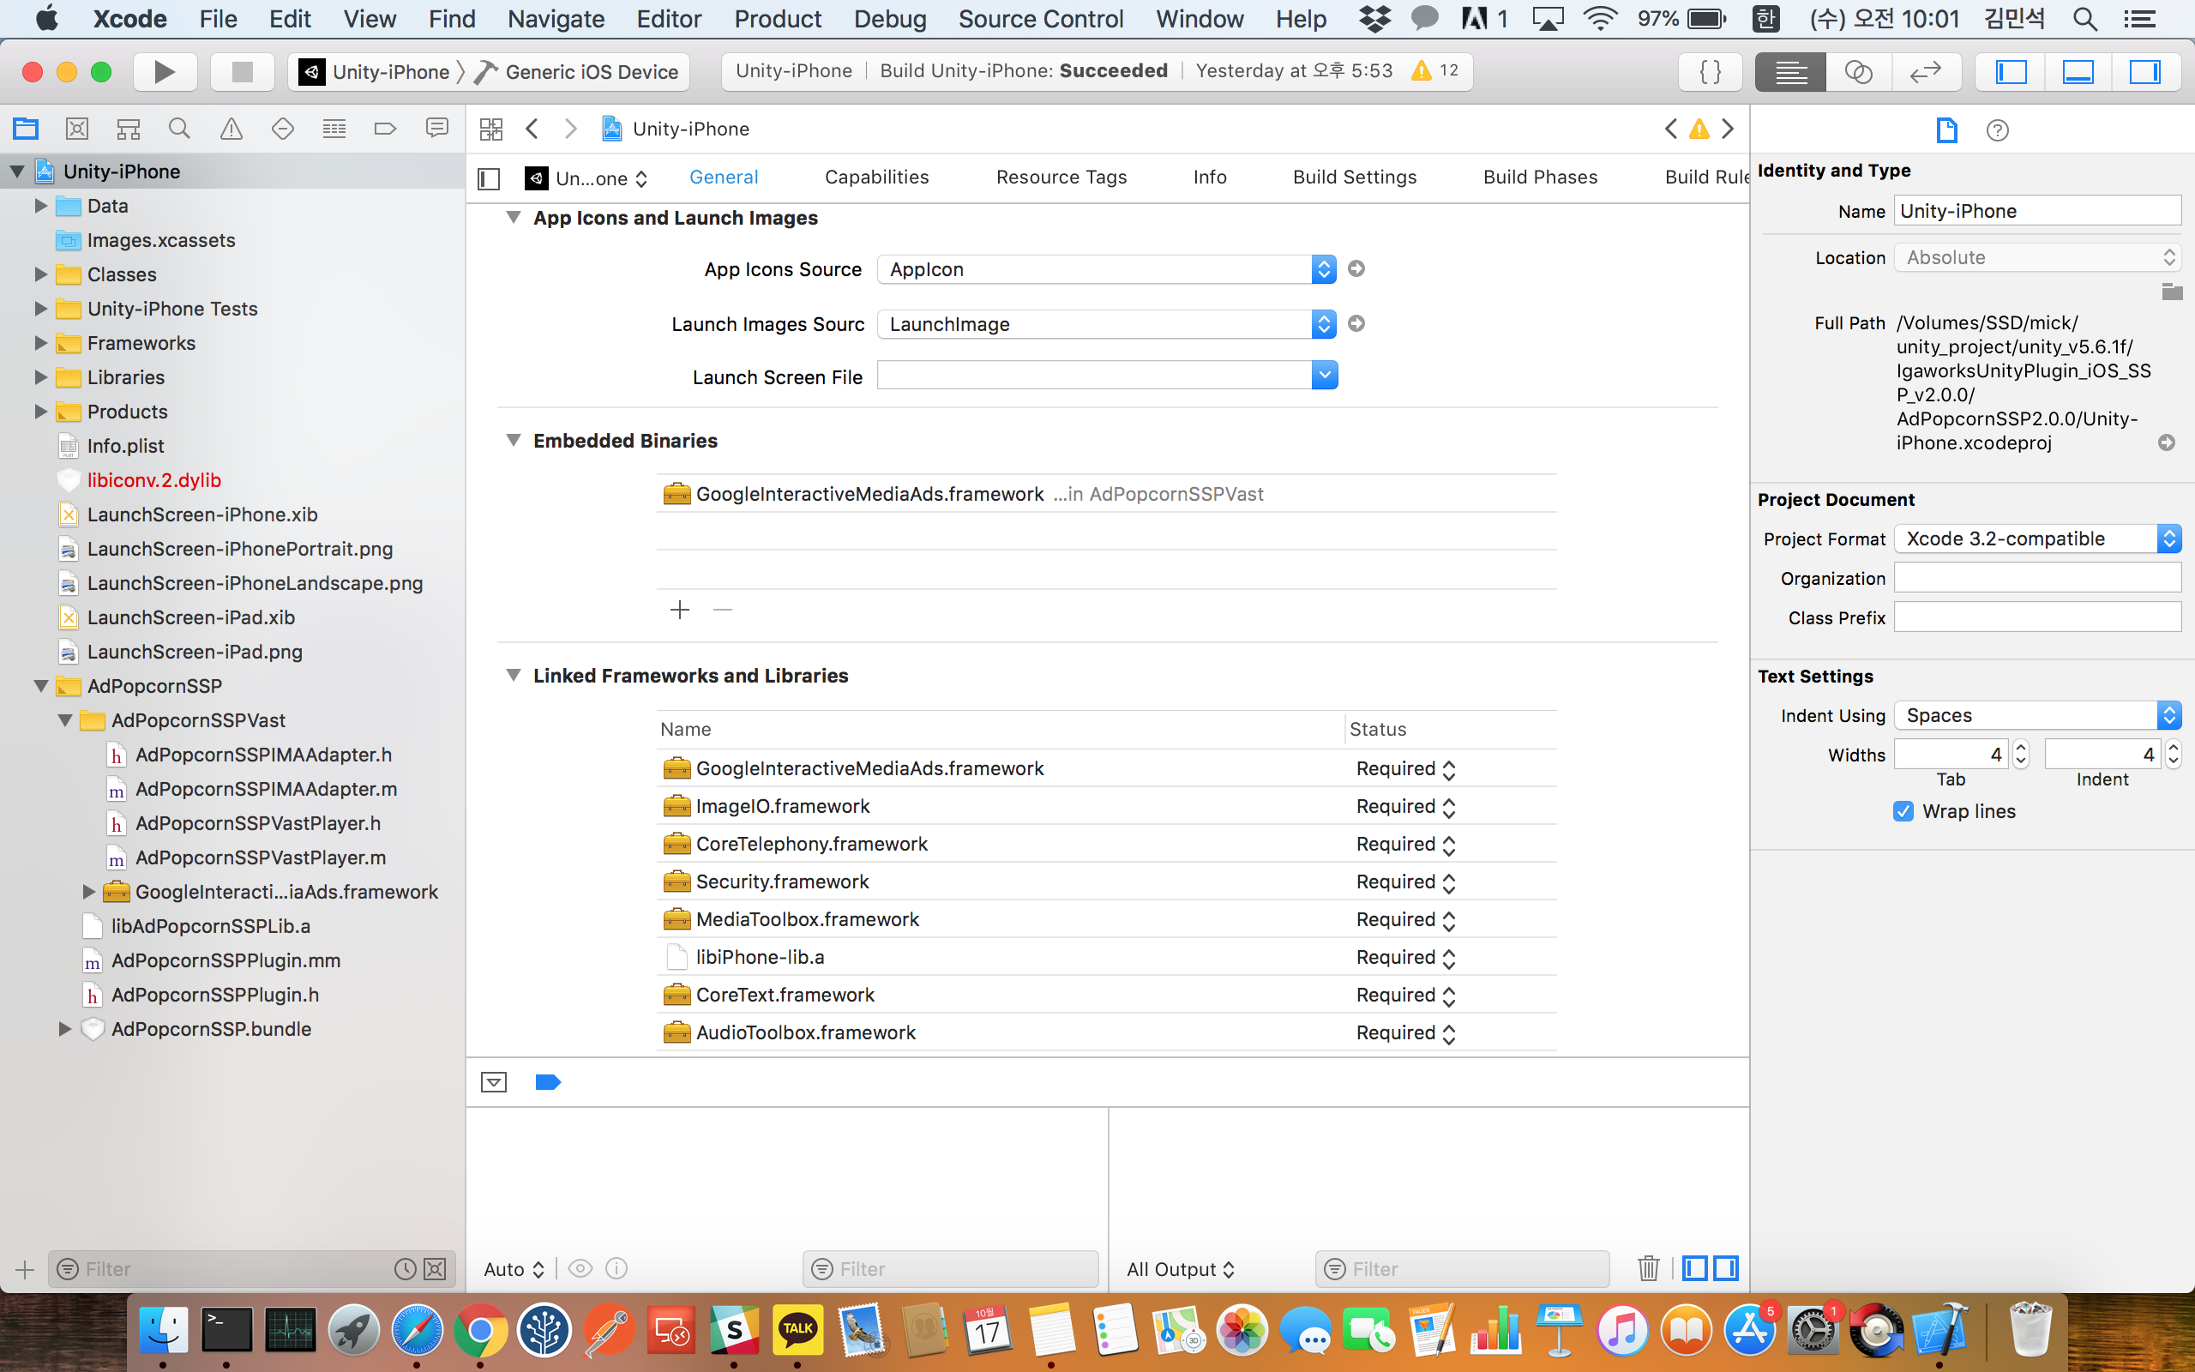Show the File inspector
2195x1372 pixels.
point(1946,129)
